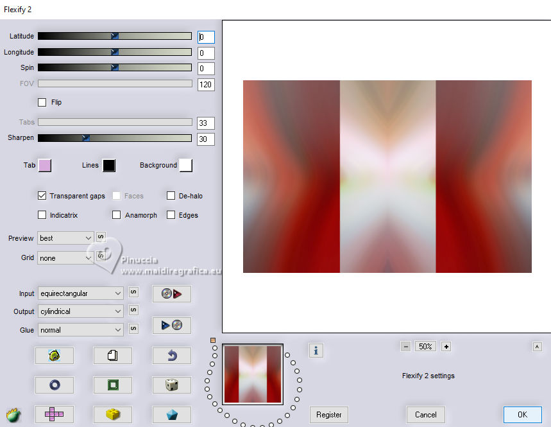
Task: Click the collapse caret at right
Action: 537,347
